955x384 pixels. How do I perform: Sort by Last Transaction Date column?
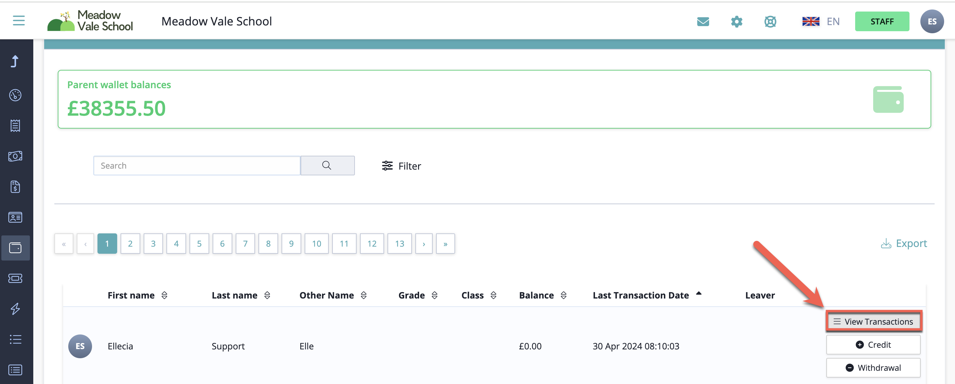pos(647,295)
